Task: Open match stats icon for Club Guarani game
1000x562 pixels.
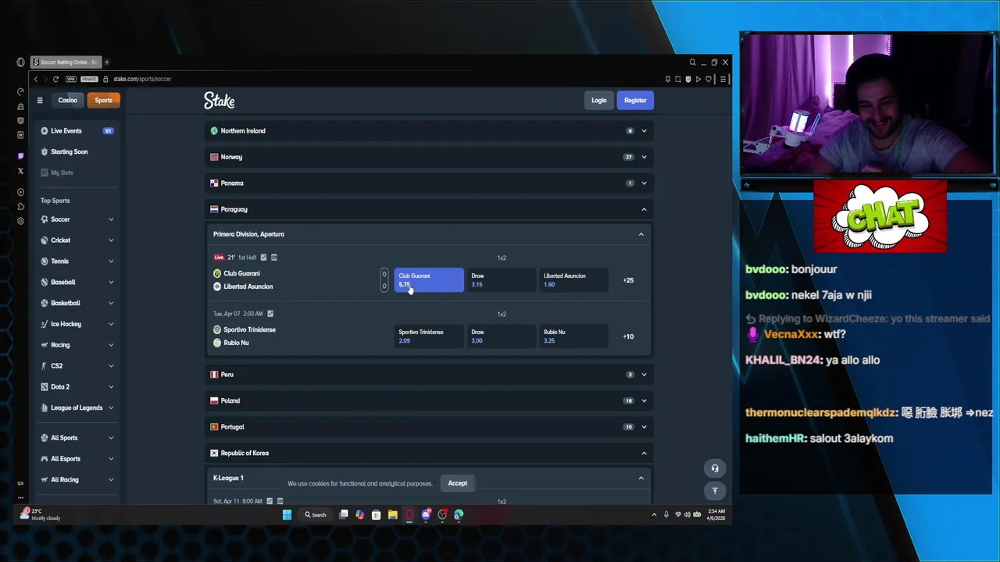Action: pyautogui.click(x=263, y=258)
